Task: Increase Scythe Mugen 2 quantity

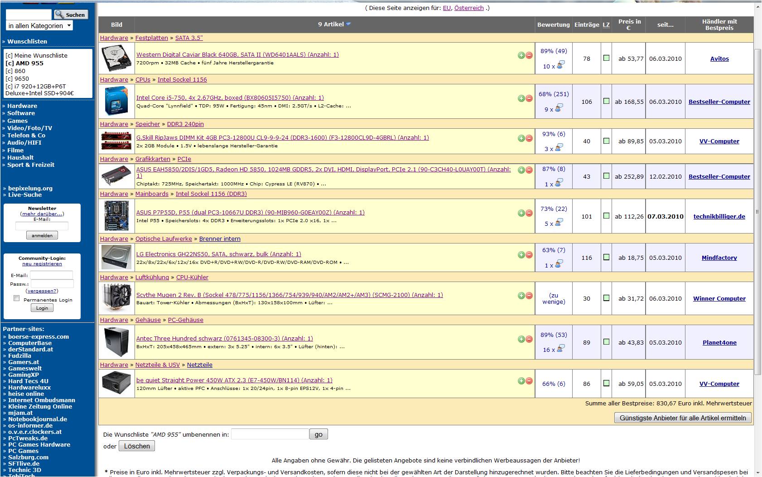Action: (521, 296)
